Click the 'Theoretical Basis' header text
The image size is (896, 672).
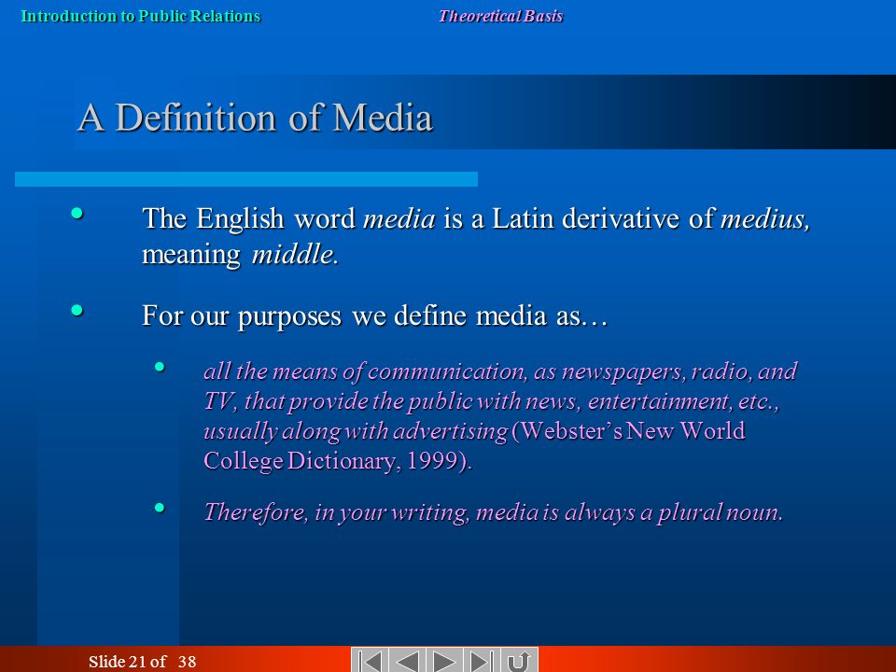(500, 16)
